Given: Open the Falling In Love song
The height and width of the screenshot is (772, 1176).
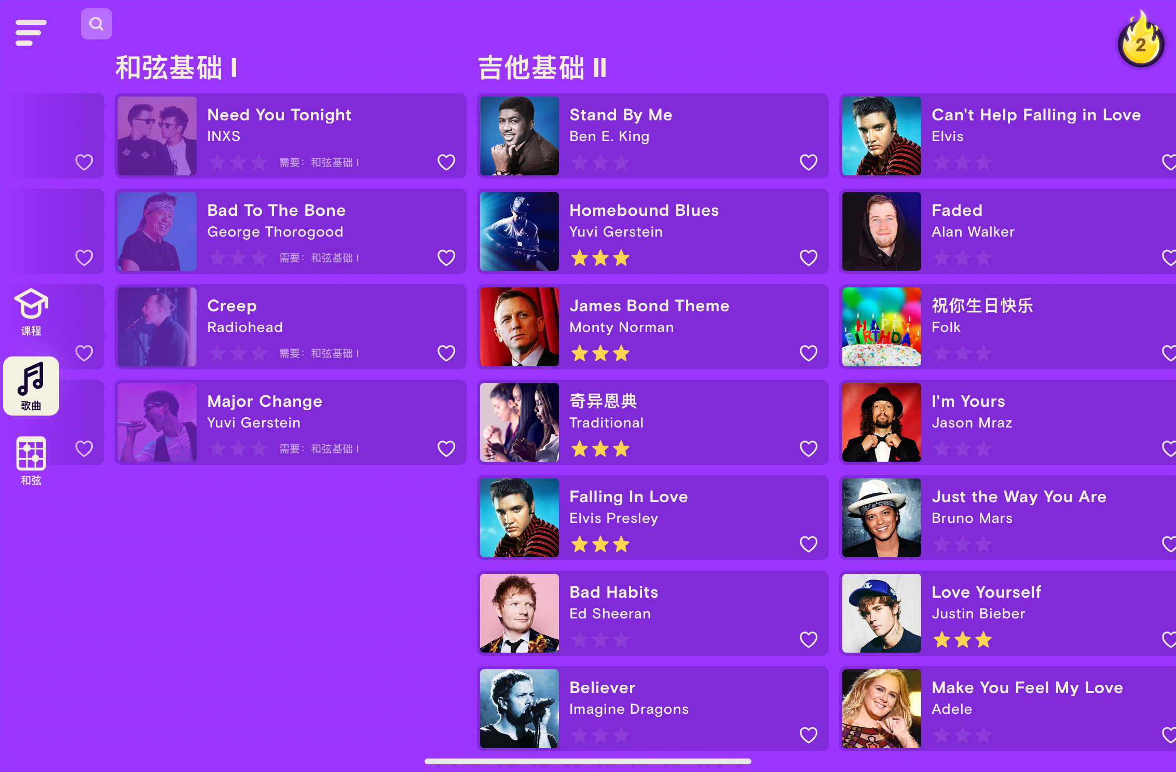Looking at the screenshot, I should [x=653, y=518].
